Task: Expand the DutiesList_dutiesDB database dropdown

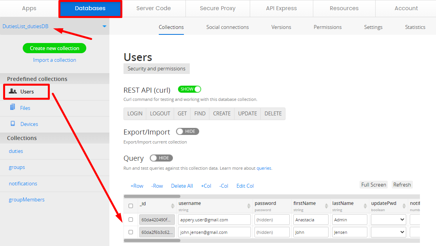Action: click(x=104, y=26)
